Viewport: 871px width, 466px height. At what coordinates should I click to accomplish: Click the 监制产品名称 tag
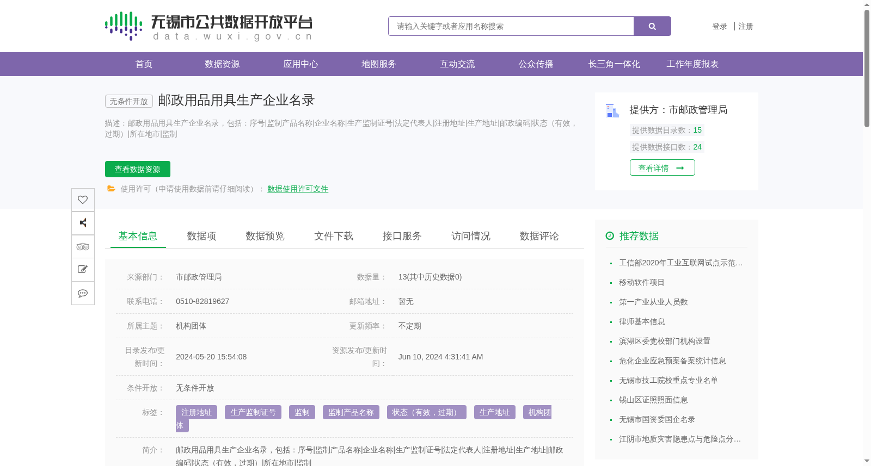[351, 412]
